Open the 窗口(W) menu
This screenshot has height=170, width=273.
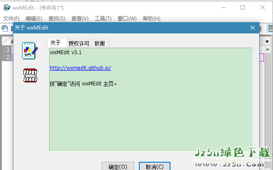127,19
